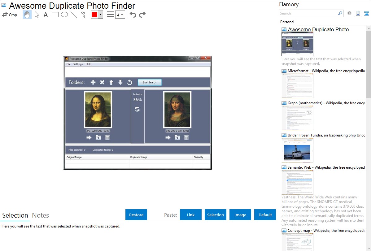Click the trash icon under the left image
Screen dimensions: 371x251
click(107, 137)
